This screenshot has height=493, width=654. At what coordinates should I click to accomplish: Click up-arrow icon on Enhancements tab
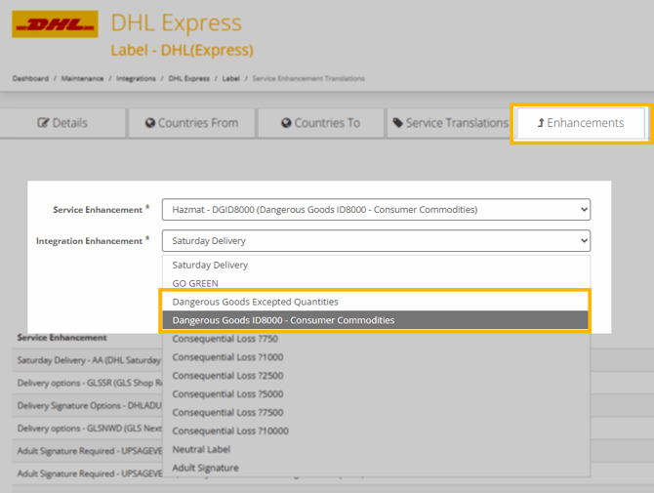541,123
